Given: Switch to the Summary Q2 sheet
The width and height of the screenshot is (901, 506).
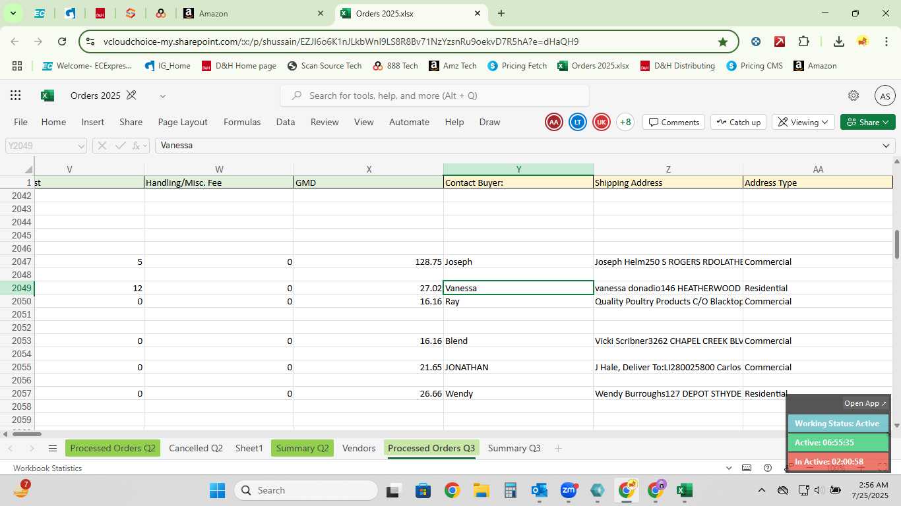Looking at the screenshot, I should (x=302, y=449).
